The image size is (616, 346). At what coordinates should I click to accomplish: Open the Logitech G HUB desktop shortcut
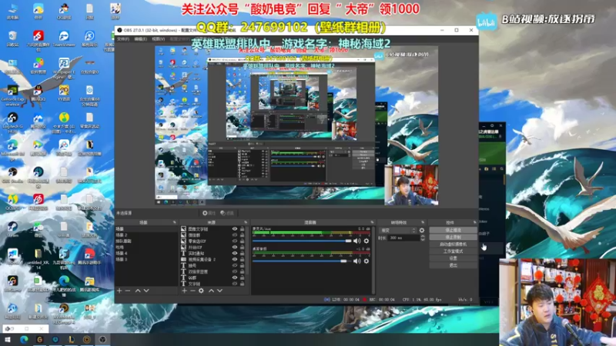[12, 122]
